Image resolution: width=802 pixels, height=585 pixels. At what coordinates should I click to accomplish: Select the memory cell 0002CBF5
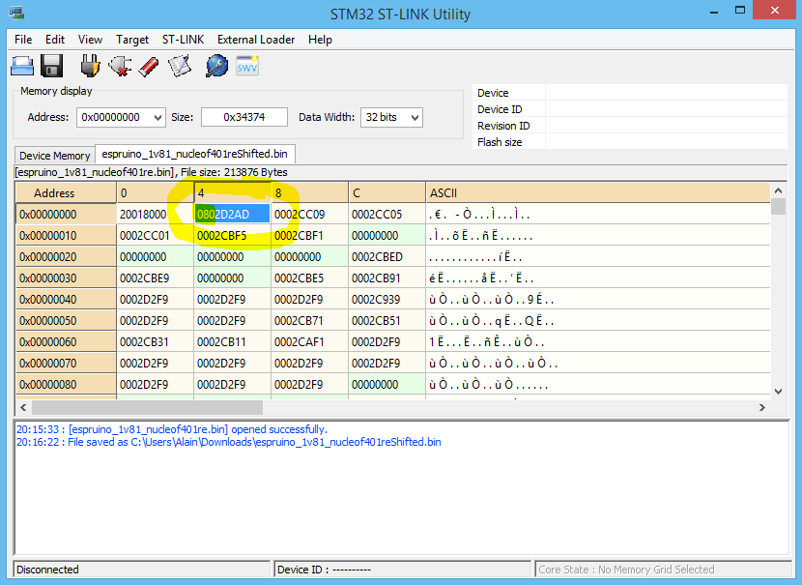click(232, 236)
